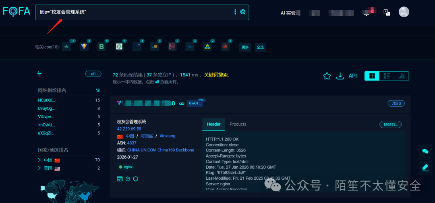Open the feedback edit floating button
This screenshot has width=435, height=203.
click(425, 167)
